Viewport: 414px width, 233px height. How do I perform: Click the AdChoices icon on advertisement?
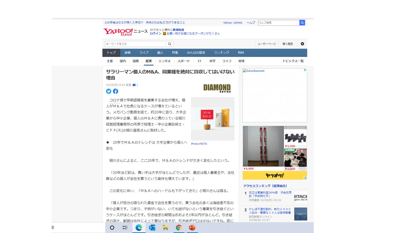(x=305, y=70)
